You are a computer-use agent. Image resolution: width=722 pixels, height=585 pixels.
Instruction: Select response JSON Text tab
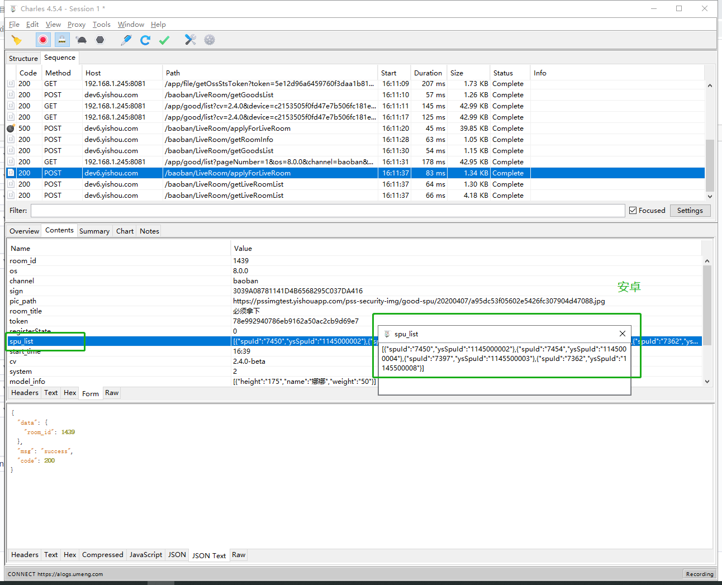click(x=209, y=556)
